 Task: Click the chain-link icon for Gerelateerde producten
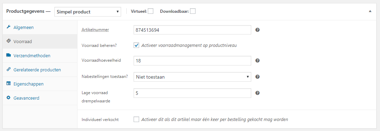coord(9,70)
